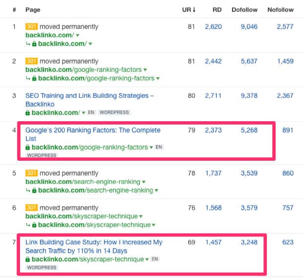
Task: Open referring domains count 2,711
Action: pyautogui.click(x=213, y=96)
